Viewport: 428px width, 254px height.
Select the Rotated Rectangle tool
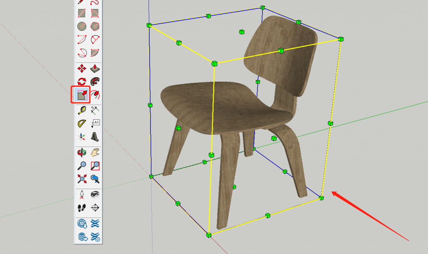[x=95, y=13]
